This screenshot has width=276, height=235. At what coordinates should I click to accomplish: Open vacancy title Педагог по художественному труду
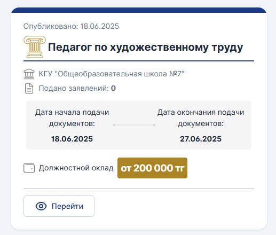click(145, 48)
